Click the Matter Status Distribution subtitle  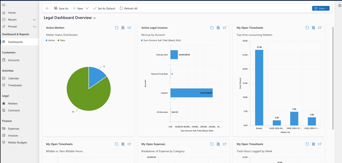(x=62, y=35)
